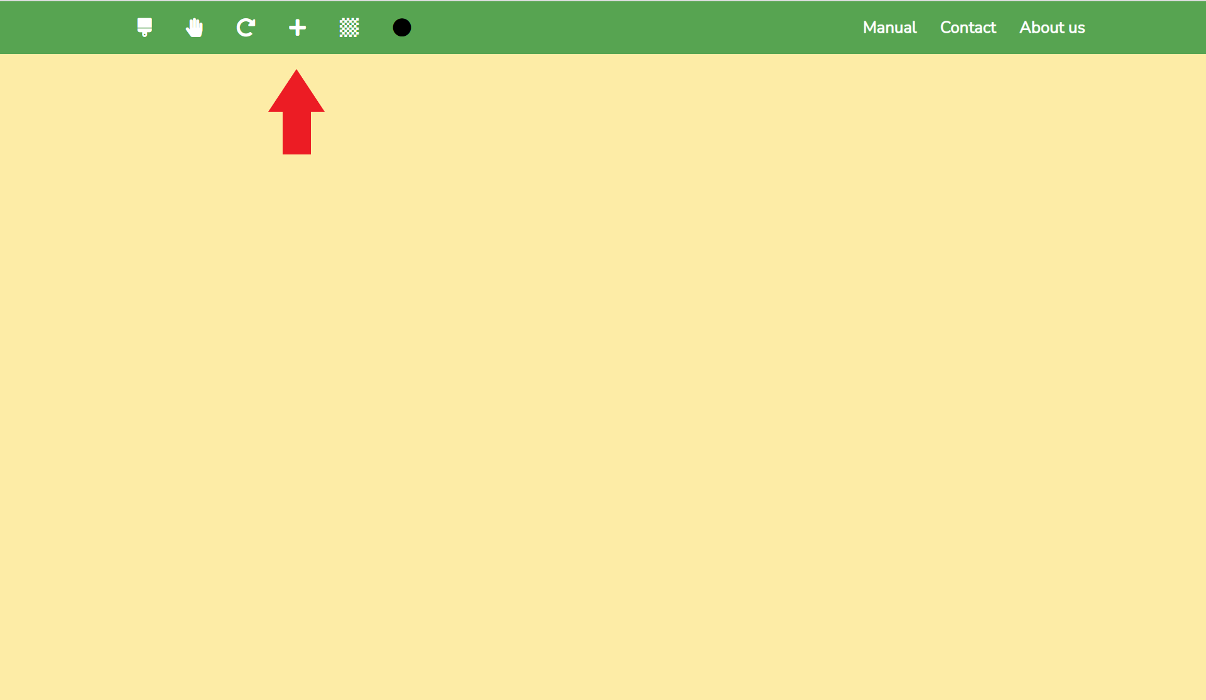Expand the toolbar dropdown options
This screenshot has width=1206, height=700.
(296, 28)
